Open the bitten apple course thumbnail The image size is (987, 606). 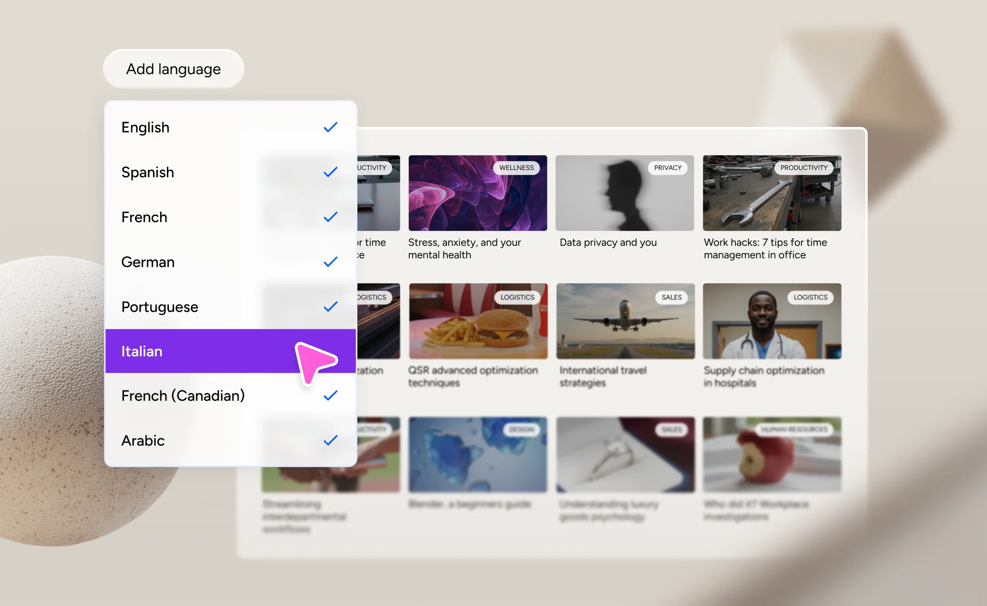[772, 454]
